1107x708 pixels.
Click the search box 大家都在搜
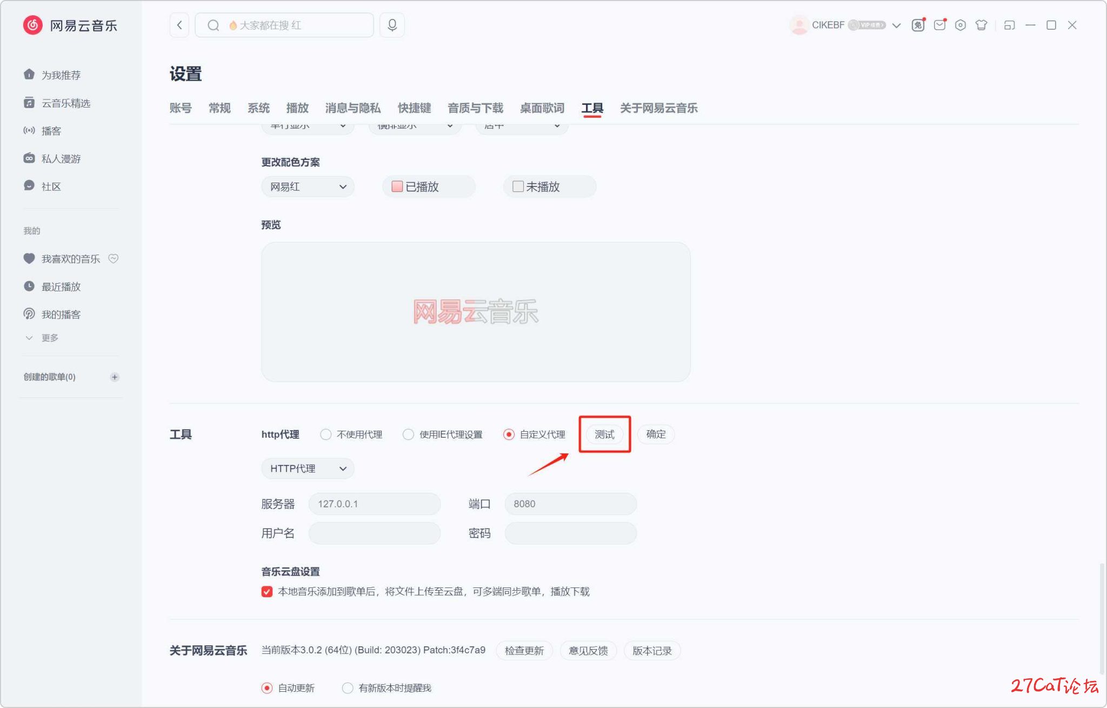click(284, 25)
